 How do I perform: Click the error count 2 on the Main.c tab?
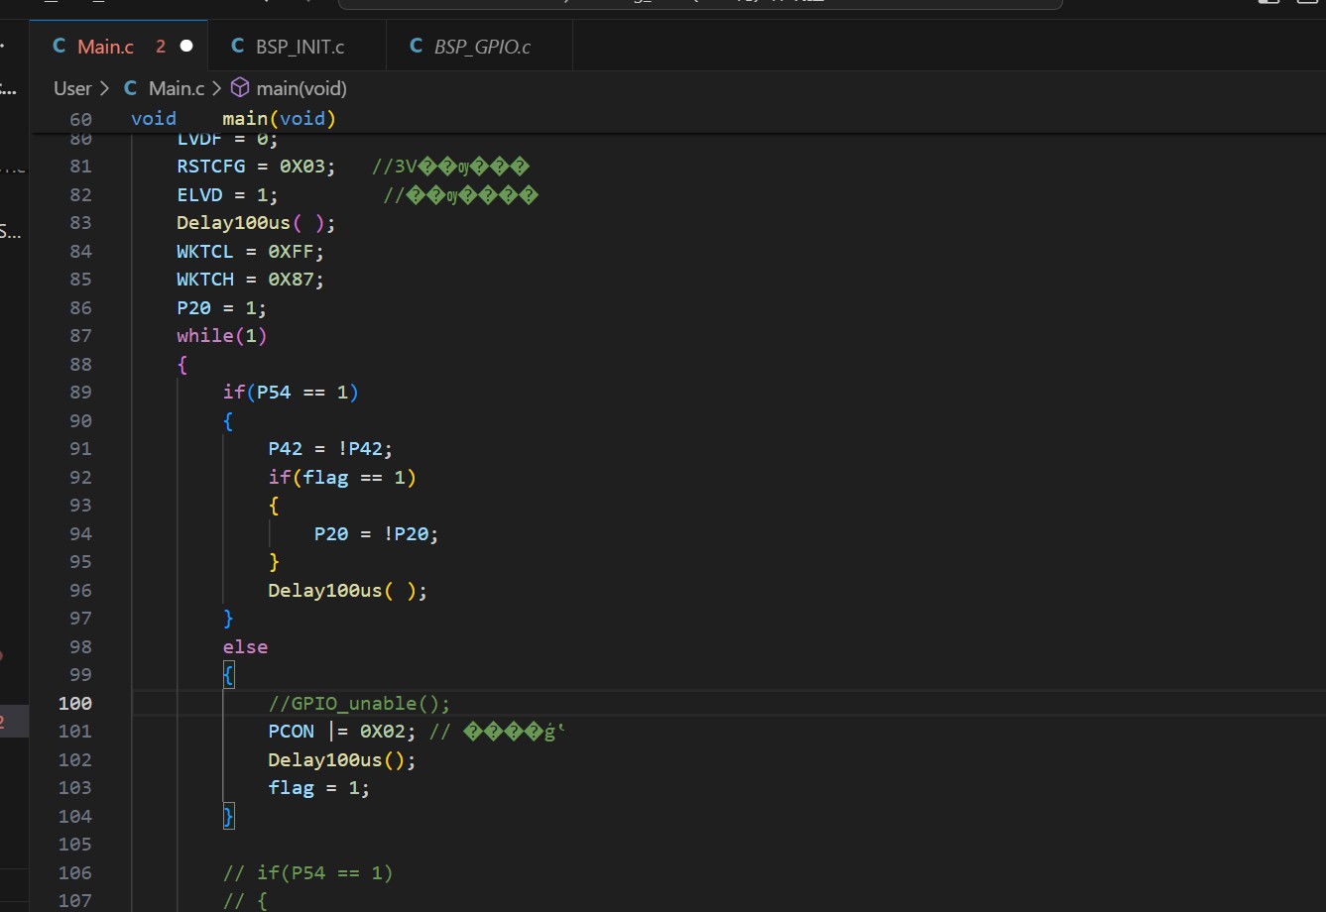point(161,47)
